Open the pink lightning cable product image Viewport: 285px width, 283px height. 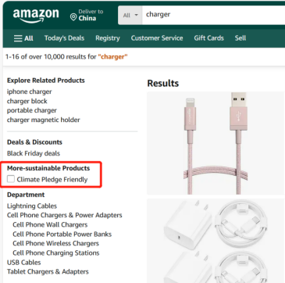coord(216,143)
